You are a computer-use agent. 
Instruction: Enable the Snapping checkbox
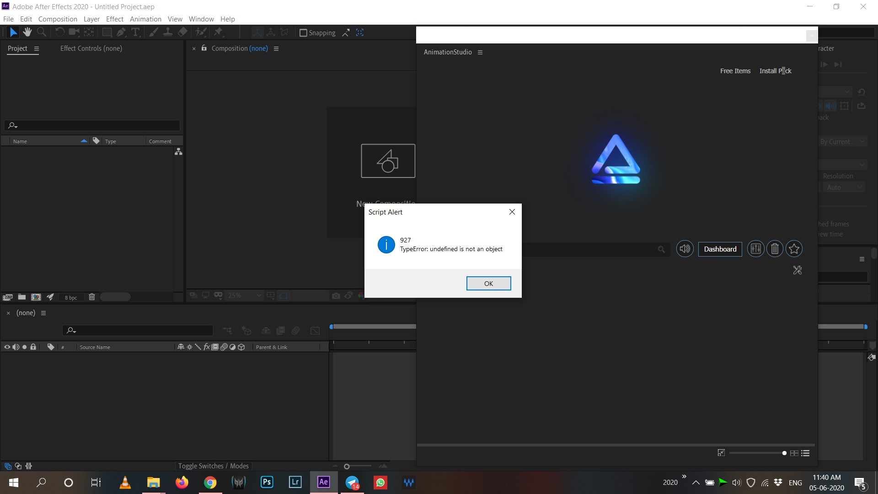click(x=303, y=32)
